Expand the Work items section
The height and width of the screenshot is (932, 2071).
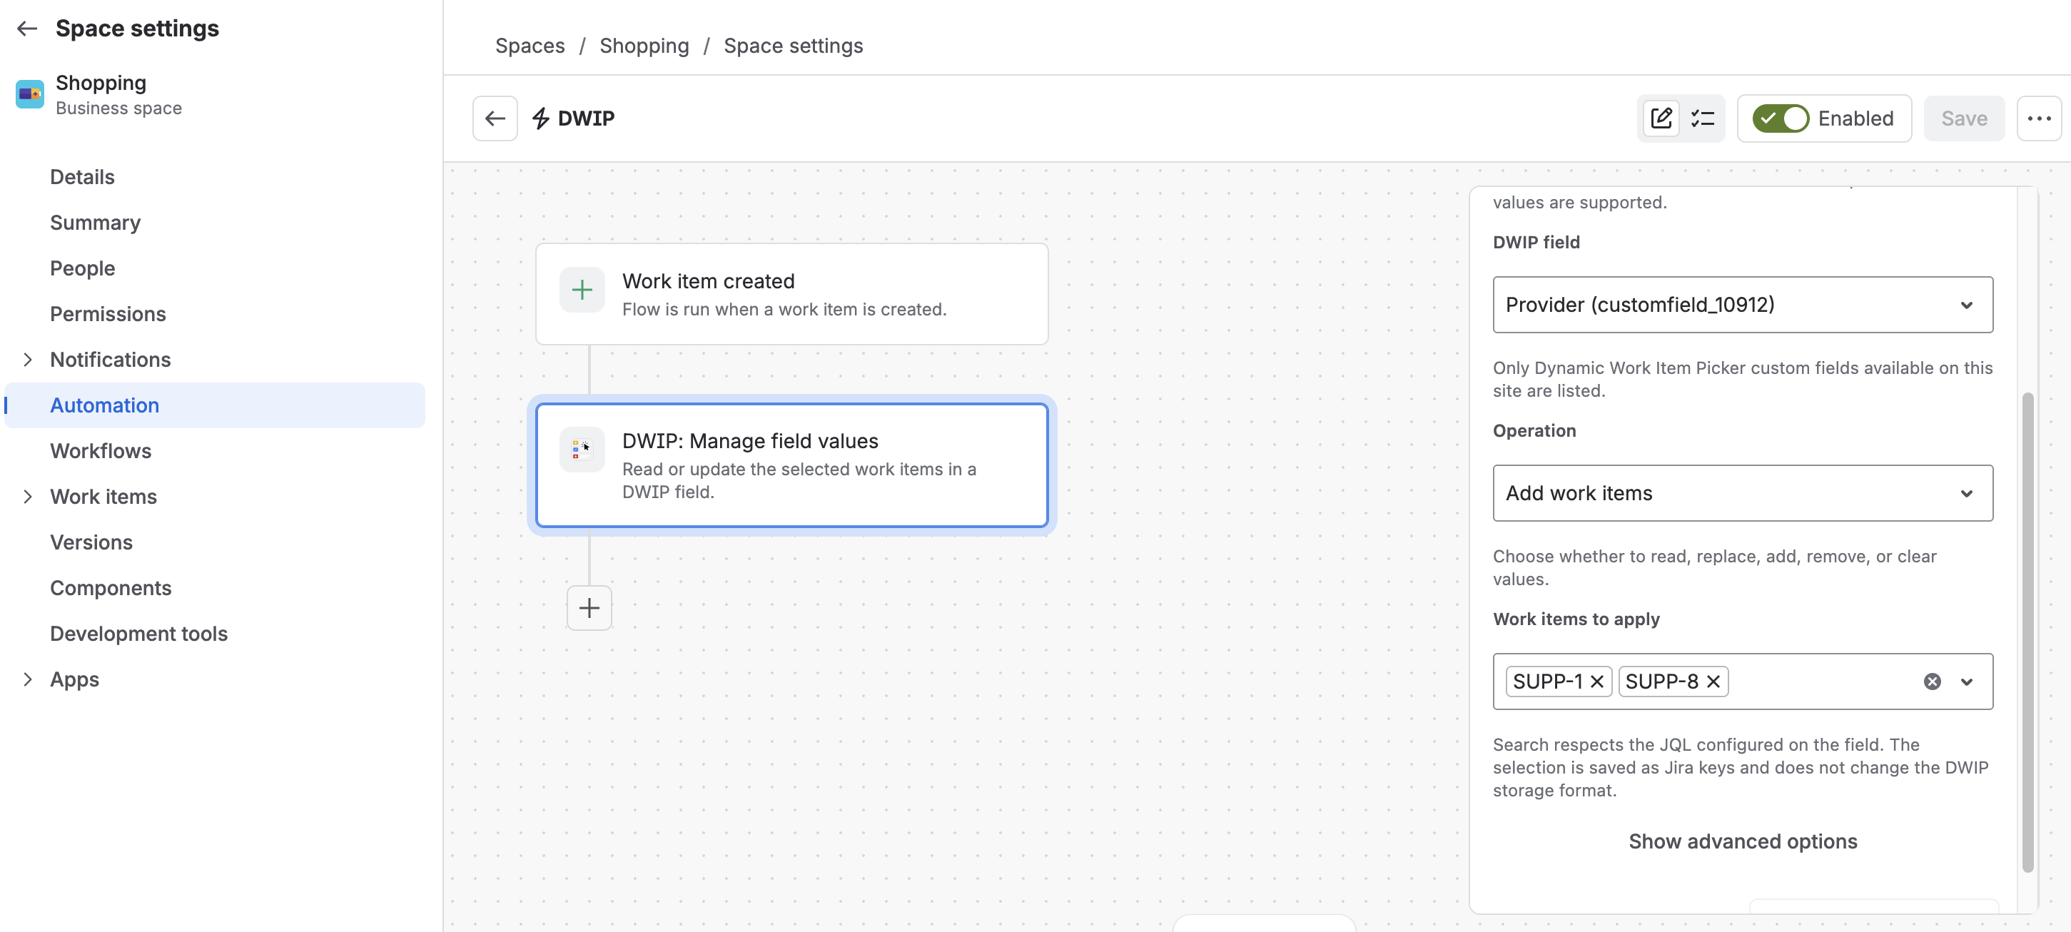point(28,497)
